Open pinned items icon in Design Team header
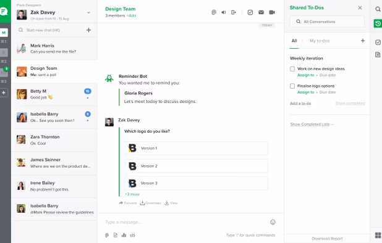The width and height of the screenshot is (382, 243). [x=214, y=12]
